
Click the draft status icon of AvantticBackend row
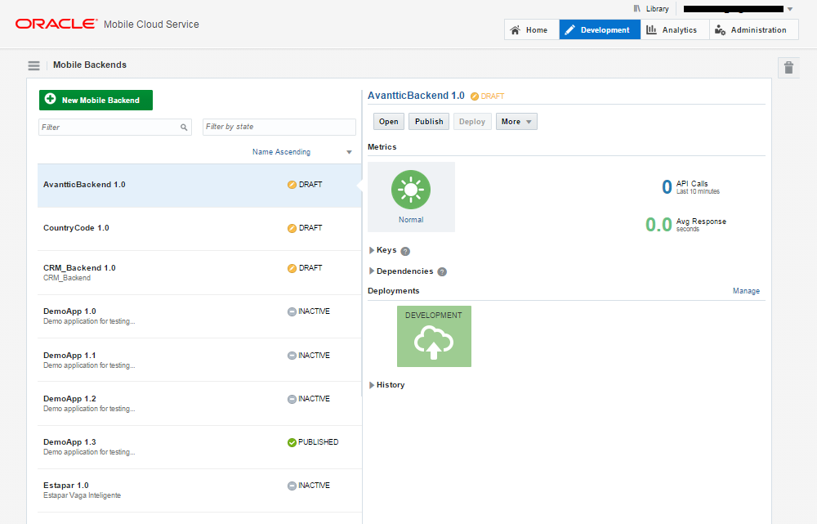[292, 185]
